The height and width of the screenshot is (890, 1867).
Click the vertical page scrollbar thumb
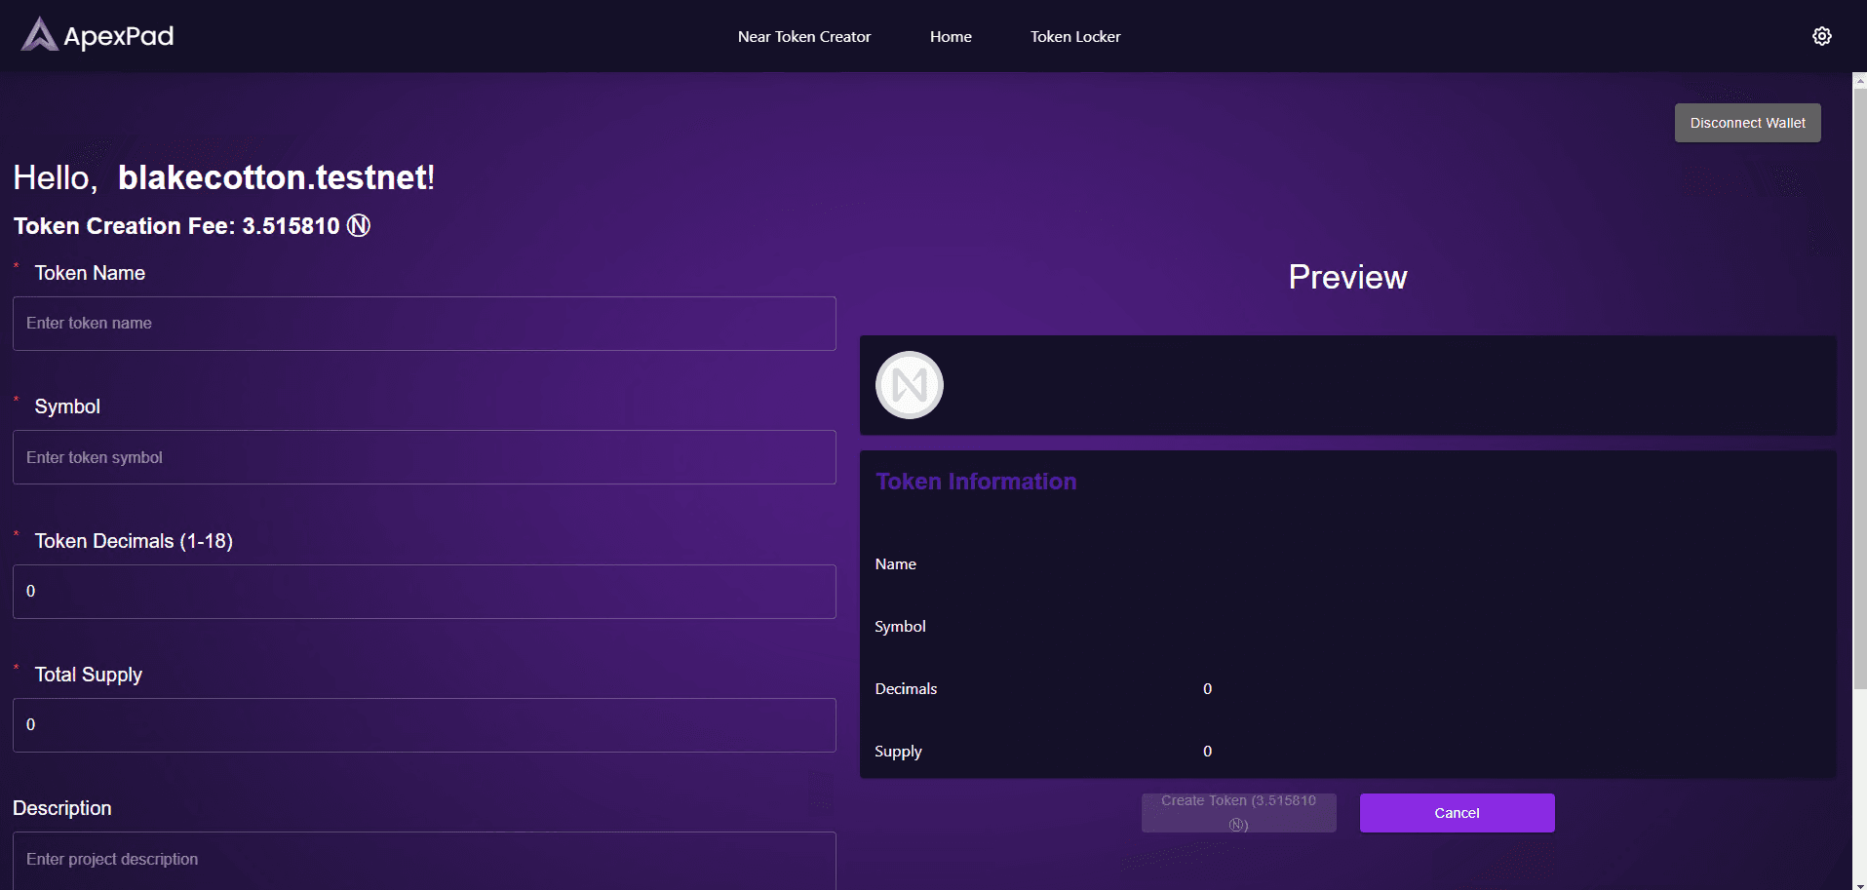(x=1859, y=390)
